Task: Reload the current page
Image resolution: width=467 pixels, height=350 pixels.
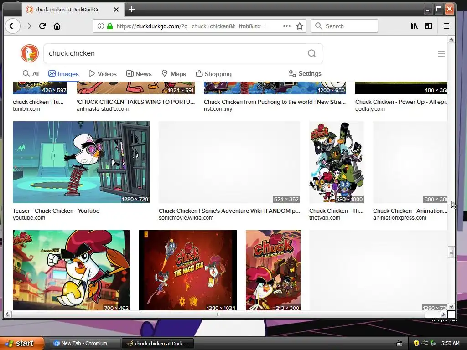Action: [42, 26]
